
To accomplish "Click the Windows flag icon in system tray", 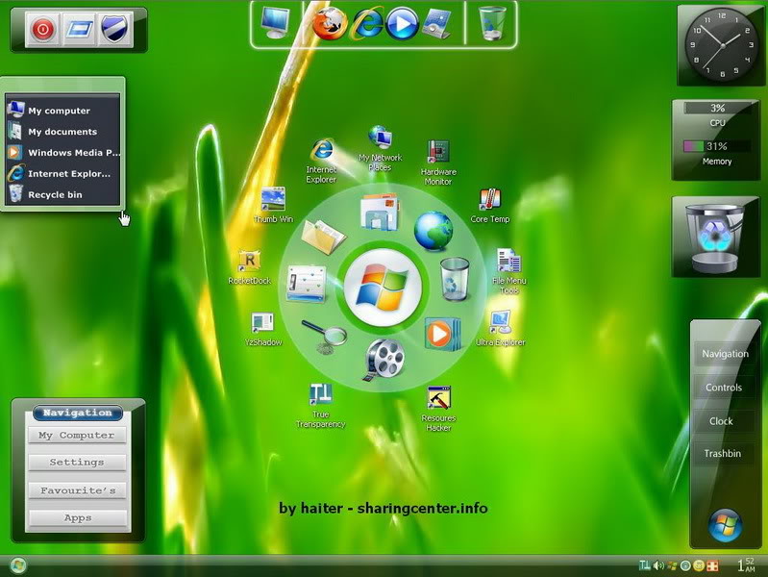I will pos(672,565).
